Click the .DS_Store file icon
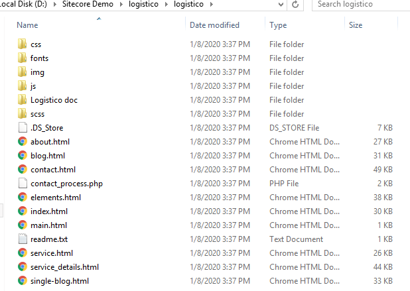Viewport: 410px width, 291px height. [23, 128]
